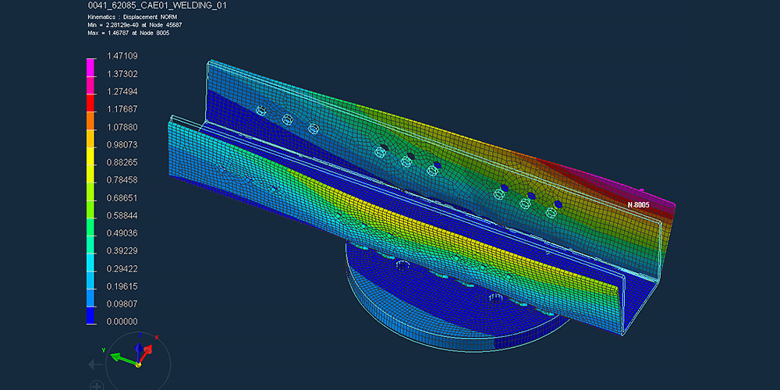Click the faded plus icon below the triad
Viewport: 780px width, 390px height.
coord(97,385)
